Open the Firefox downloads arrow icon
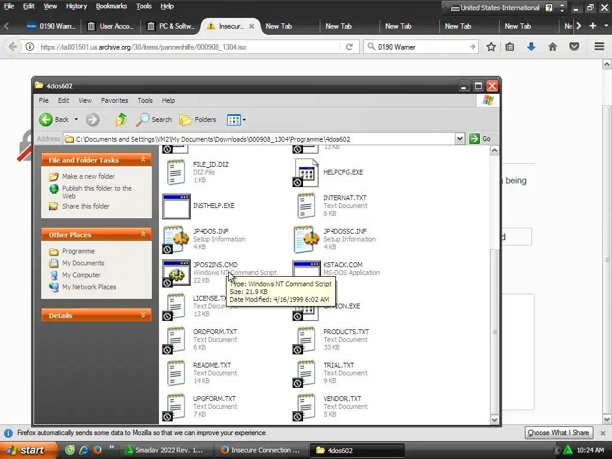612x459 pixels. point(531,47)
